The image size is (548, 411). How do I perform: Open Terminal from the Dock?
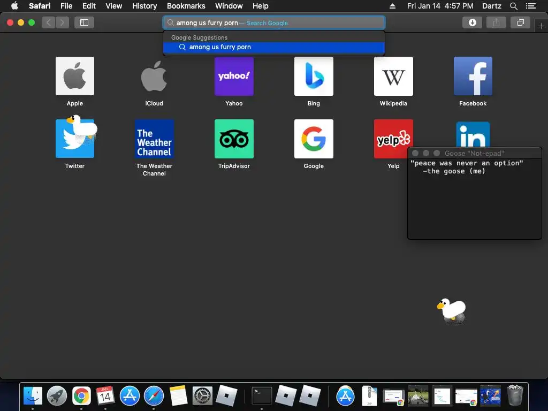[x=262, y=396]
